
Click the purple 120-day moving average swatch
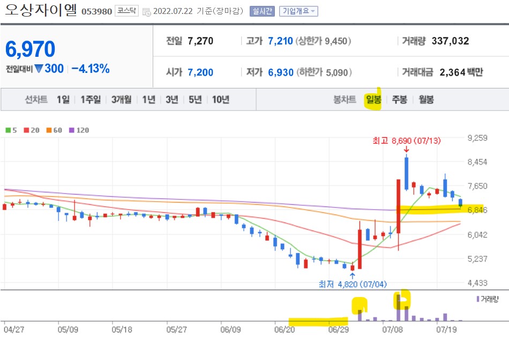click(72, 130)
